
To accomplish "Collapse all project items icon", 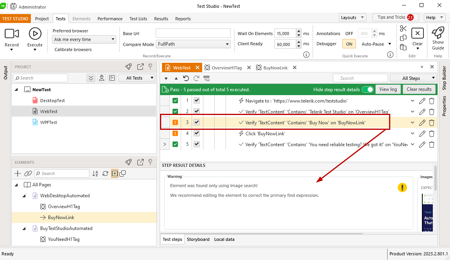I will pos(91,78).
